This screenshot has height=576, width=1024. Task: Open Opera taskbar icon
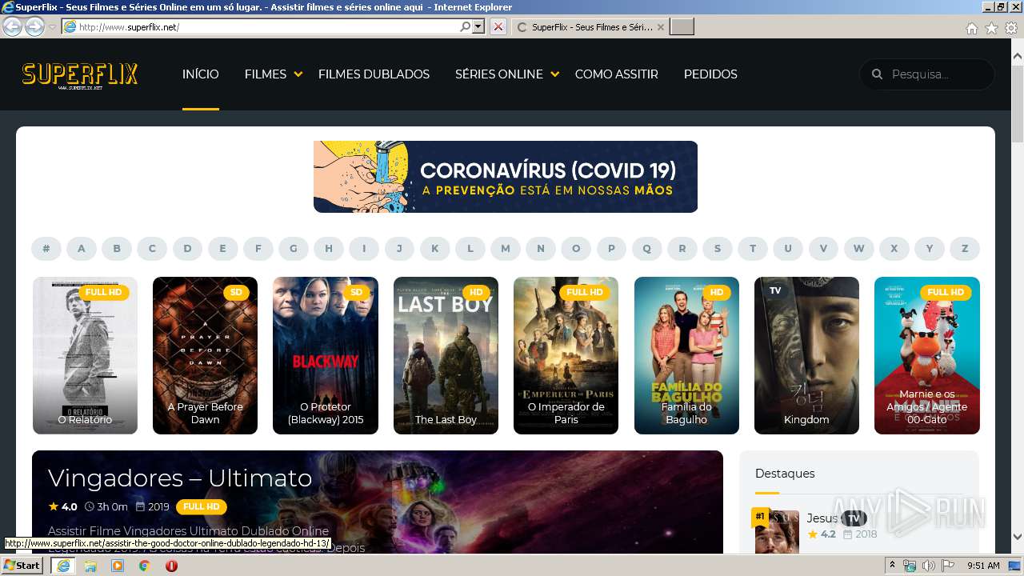pyautogui.click(x=171, y=566)
